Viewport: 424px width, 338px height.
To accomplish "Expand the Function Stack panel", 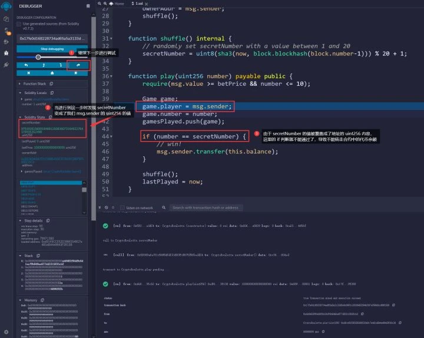I will [x=20, y=83].
